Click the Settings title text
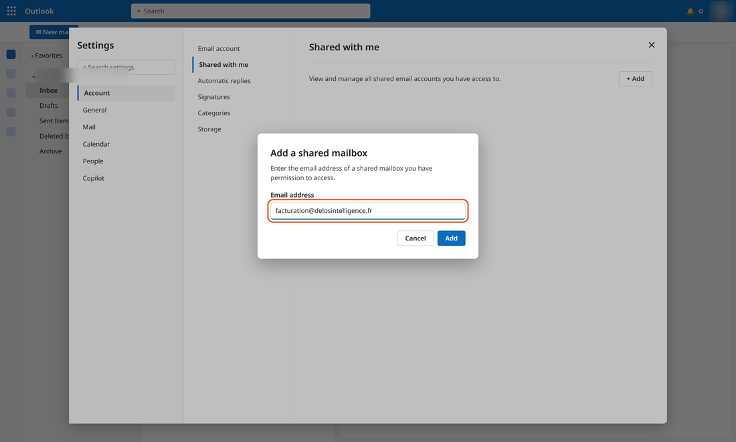This screenshot has width=736, height=442. tap(95, 46)
